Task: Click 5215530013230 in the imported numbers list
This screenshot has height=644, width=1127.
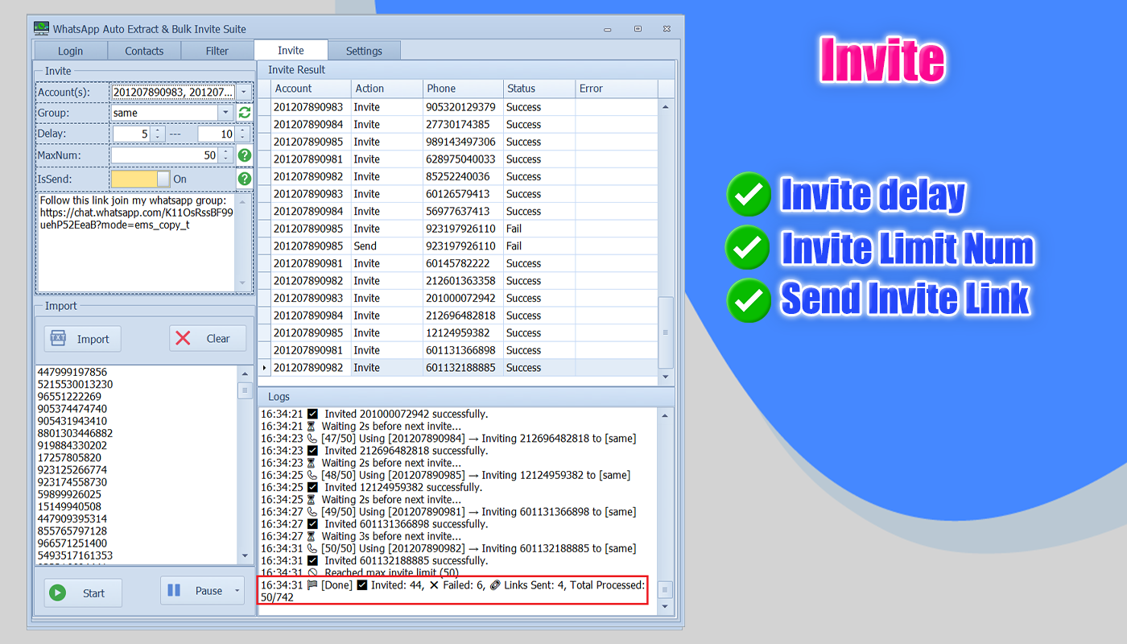Action: coord(75,385)
